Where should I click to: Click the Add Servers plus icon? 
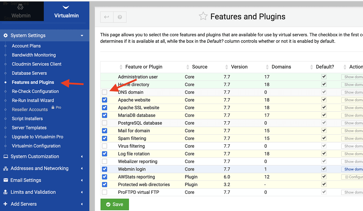click(6, 204)
